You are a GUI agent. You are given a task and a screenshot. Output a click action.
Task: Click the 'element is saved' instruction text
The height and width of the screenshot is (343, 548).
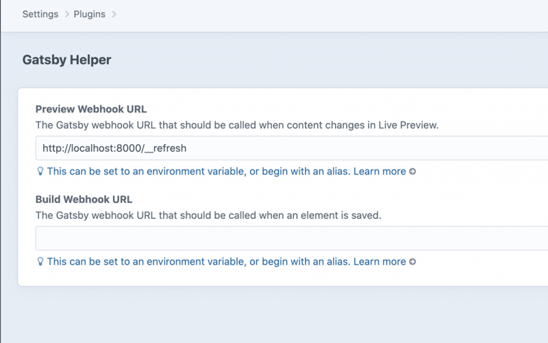pos(208,215)
